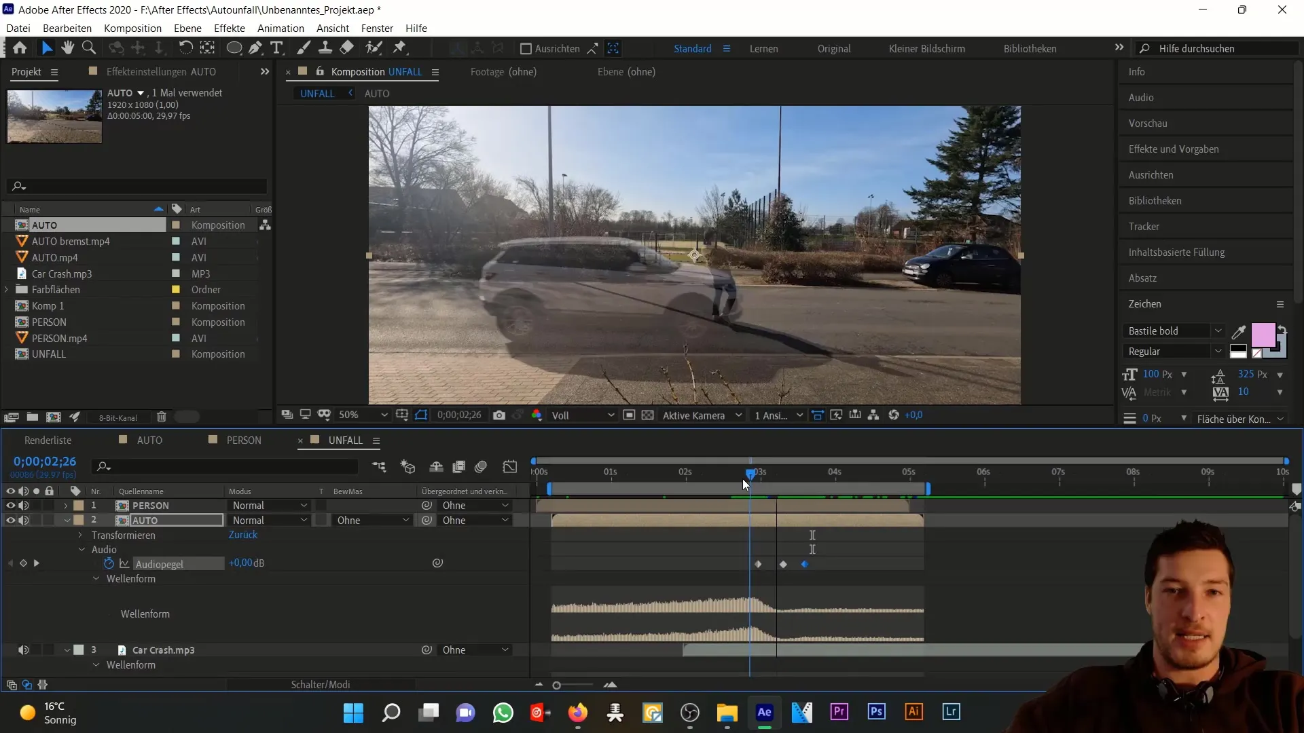The width and height of the screenshot is (1304, 733).
Task: Toggle Audiopegel stopwatch keyframing
Action: (x=109, y=563)
